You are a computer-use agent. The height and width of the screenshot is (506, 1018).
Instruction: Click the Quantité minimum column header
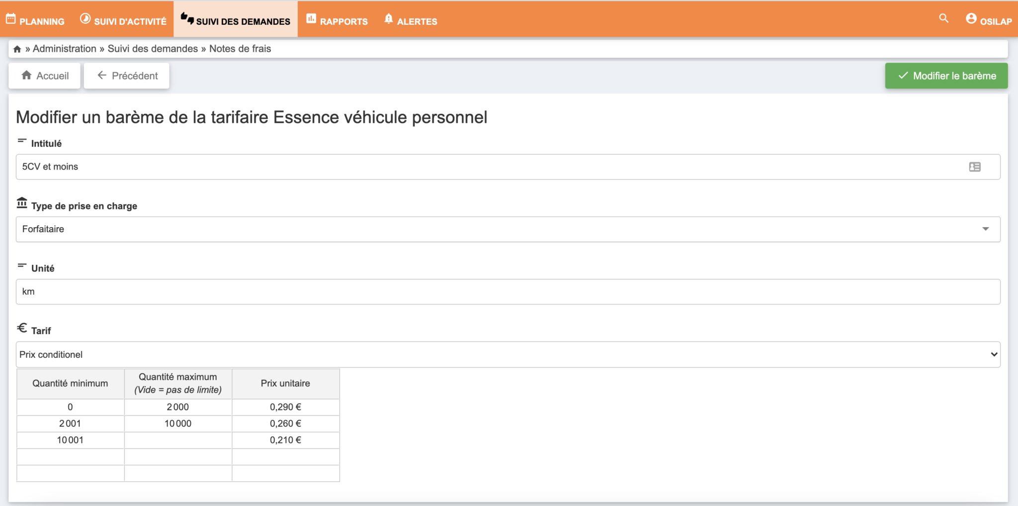[70, 383]
